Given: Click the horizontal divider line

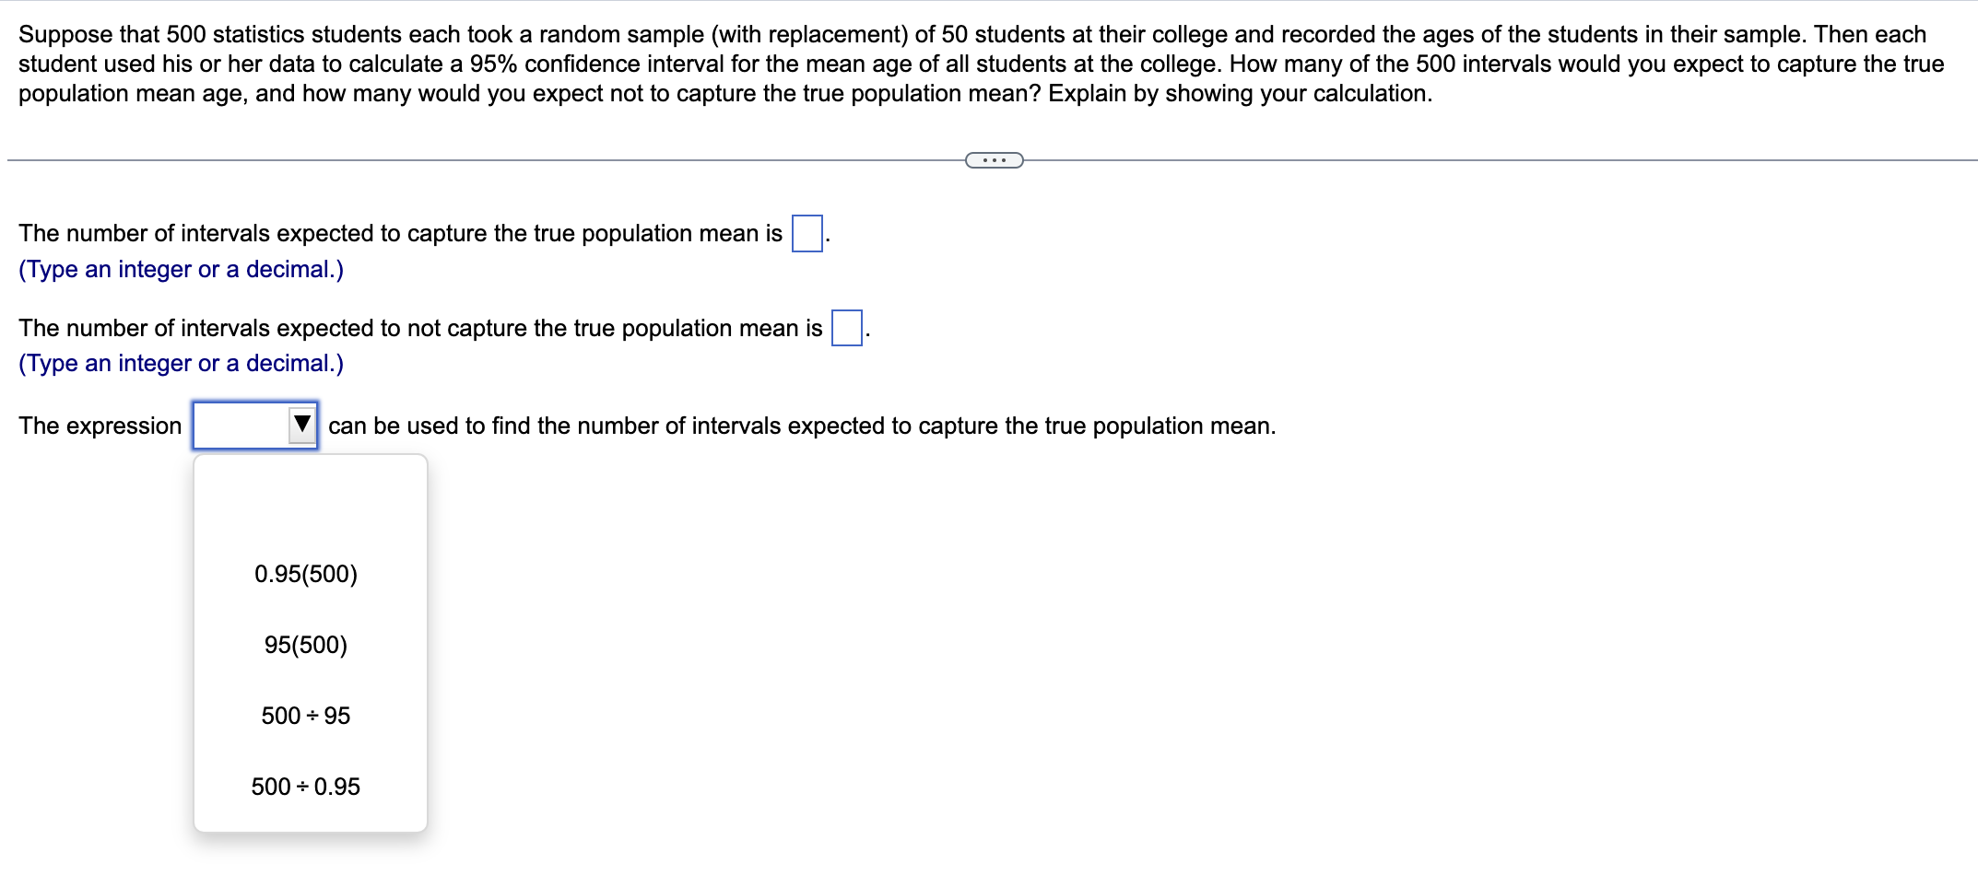Looking at the screenshot, I should tap(461, 160).
